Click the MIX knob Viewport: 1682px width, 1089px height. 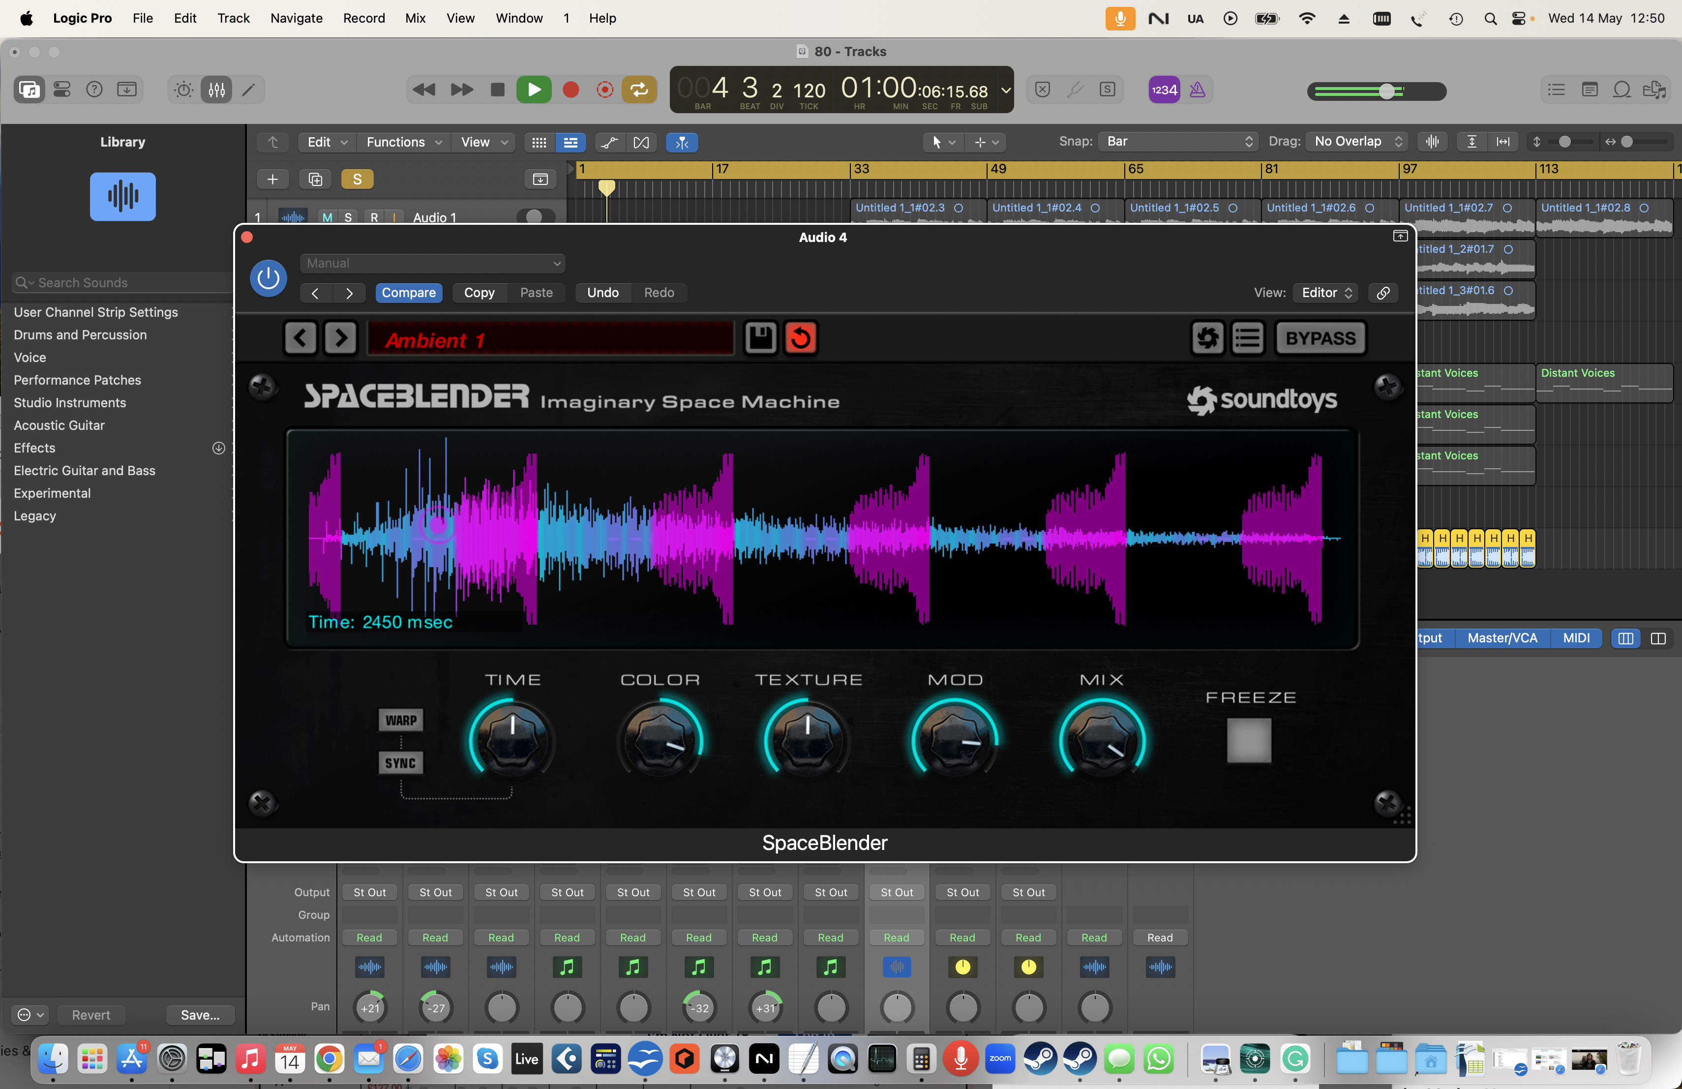(1102, 740)
